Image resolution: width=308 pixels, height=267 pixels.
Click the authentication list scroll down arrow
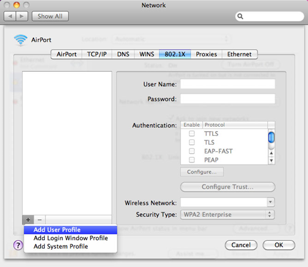pos(272,160)
